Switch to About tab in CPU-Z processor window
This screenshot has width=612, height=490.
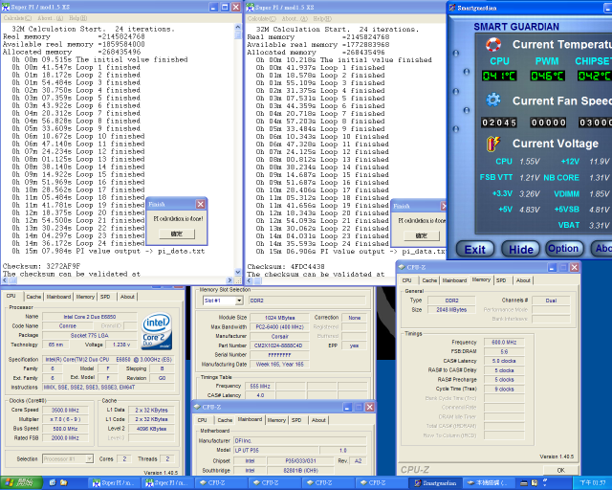[127, 297]
